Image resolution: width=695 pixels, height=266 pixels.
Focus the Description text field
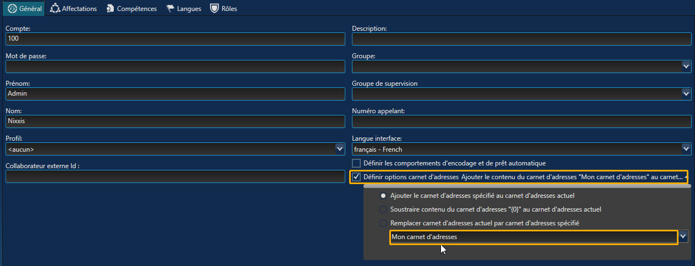click(521, 39)
